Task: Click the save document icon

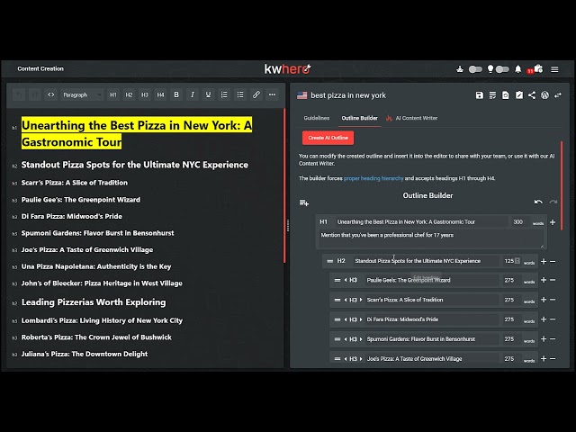Action: point(480,95)
